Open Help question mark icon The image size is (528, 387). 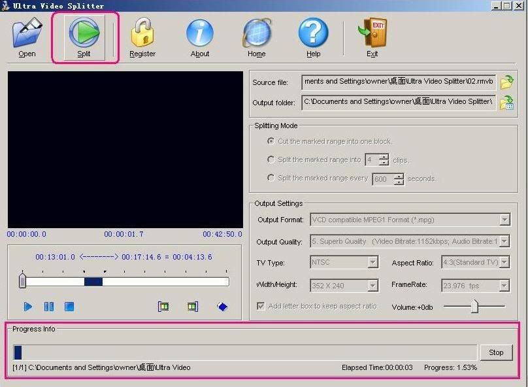coord(313,37)
